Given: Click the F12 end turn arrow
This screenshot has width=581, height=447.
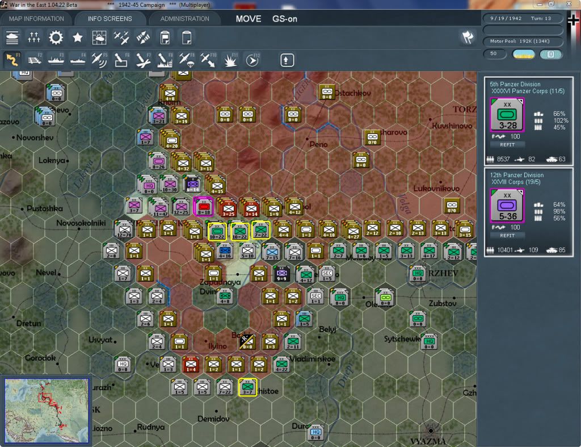Looking at the screenshot, I should [252, 60].
